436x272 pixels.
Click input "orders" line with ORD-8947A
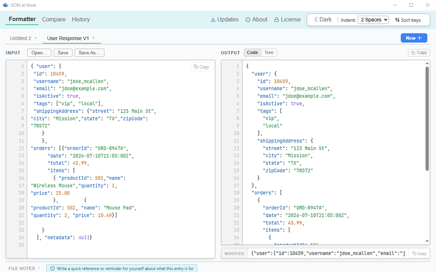pos(79,148)
